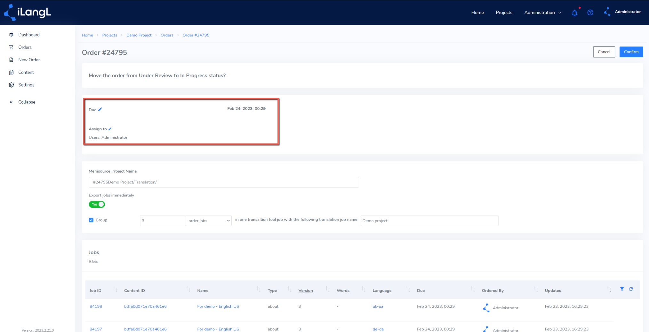Viewport: 649px width, 332px height.
Task: Click the iLangL logo
Action: click(x=27, y=12)
